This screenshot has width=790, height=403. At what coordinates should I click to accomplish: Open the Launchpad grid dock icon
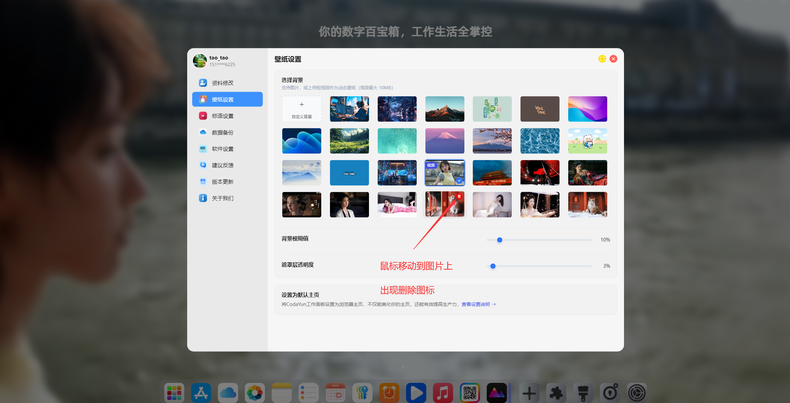click(x=174, y=393)
